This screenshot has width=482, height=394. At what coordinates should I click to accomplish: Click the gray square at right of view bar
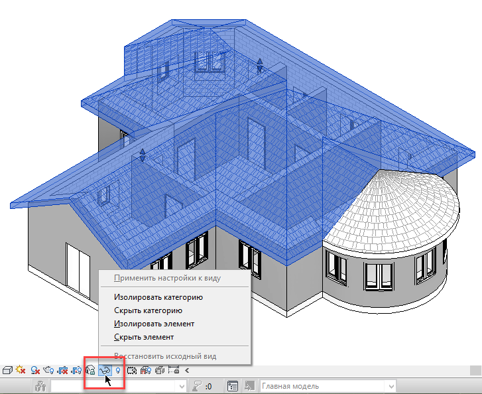coord(475,370)
